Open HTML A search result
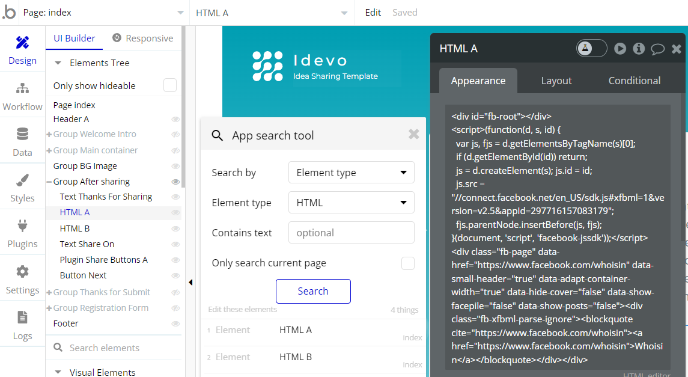688x377 pixels. [x=313, y=333]
